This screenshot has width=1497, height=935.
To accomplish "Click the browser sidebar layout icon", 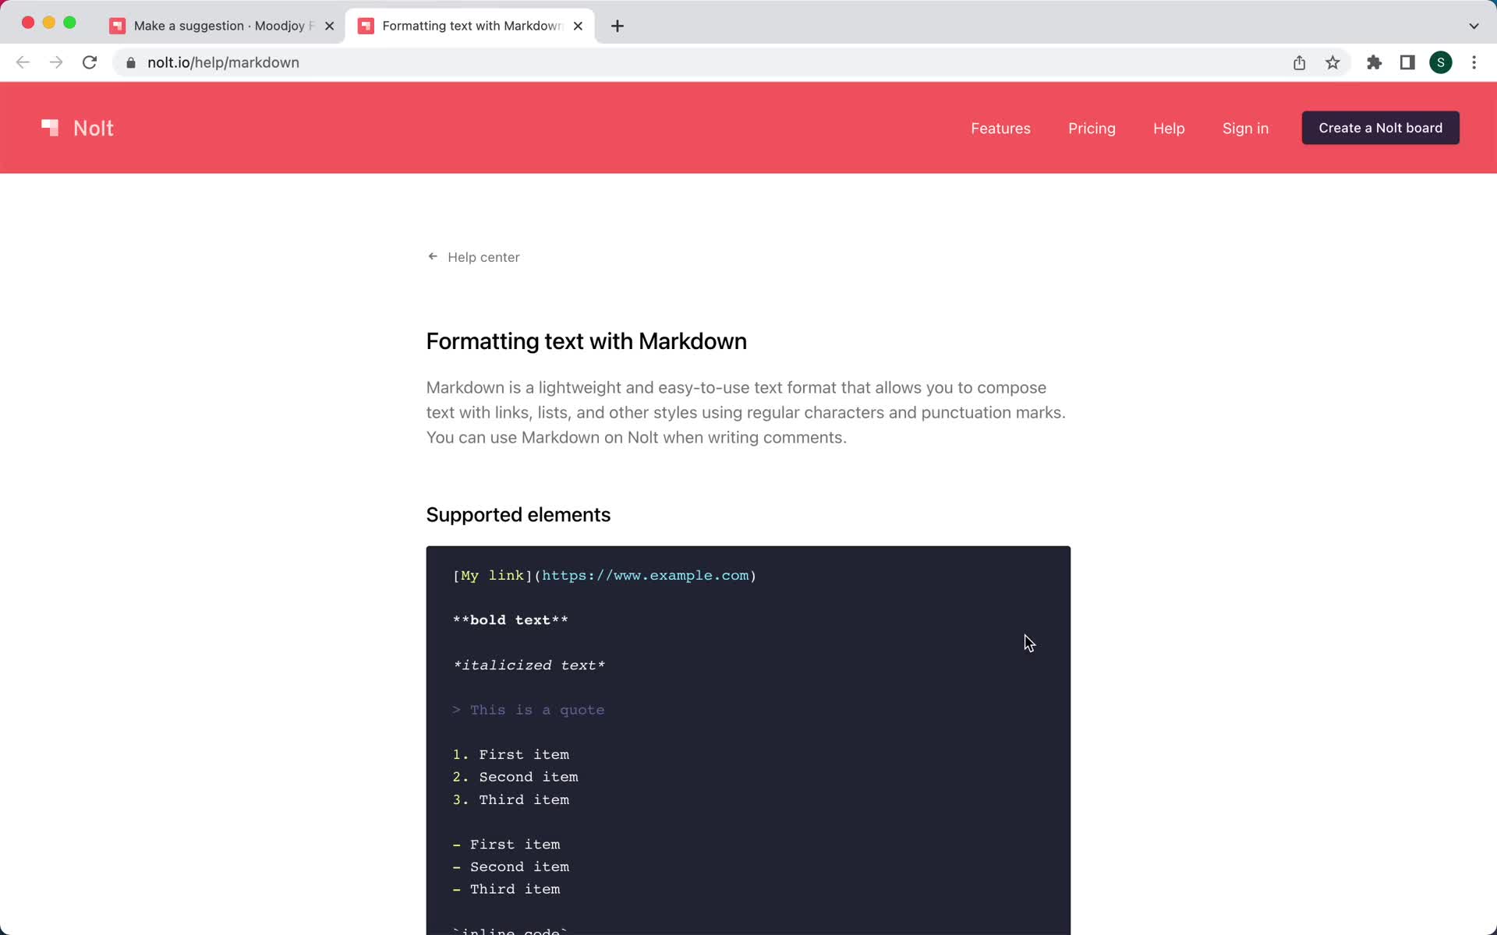I will tap(1407, 62).
